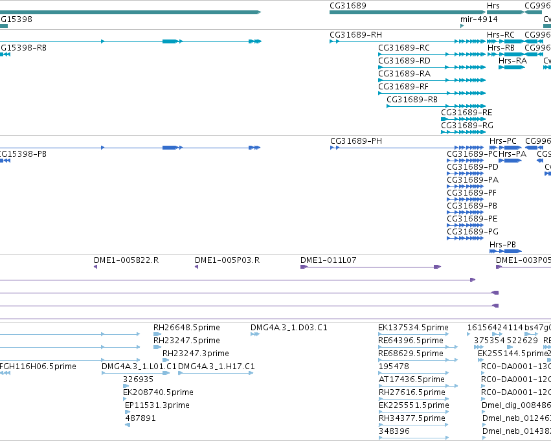Click Hrs-RB transcript label
This screenshot has height=441, width=551.
pyautogui.click(x=500, y=48)
